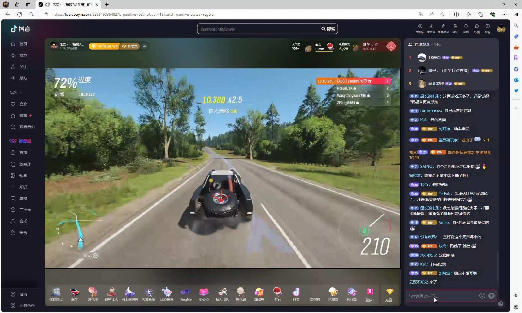Open 今日任务 1/3 daily task
Image resolution: width=522 pixels, height=313 pixels.
coord(104,46)
